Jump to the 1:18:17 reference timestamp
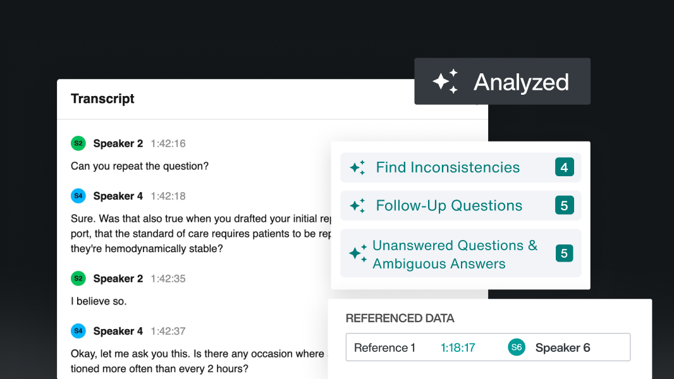The image size is (674, 379). [458, 347]
